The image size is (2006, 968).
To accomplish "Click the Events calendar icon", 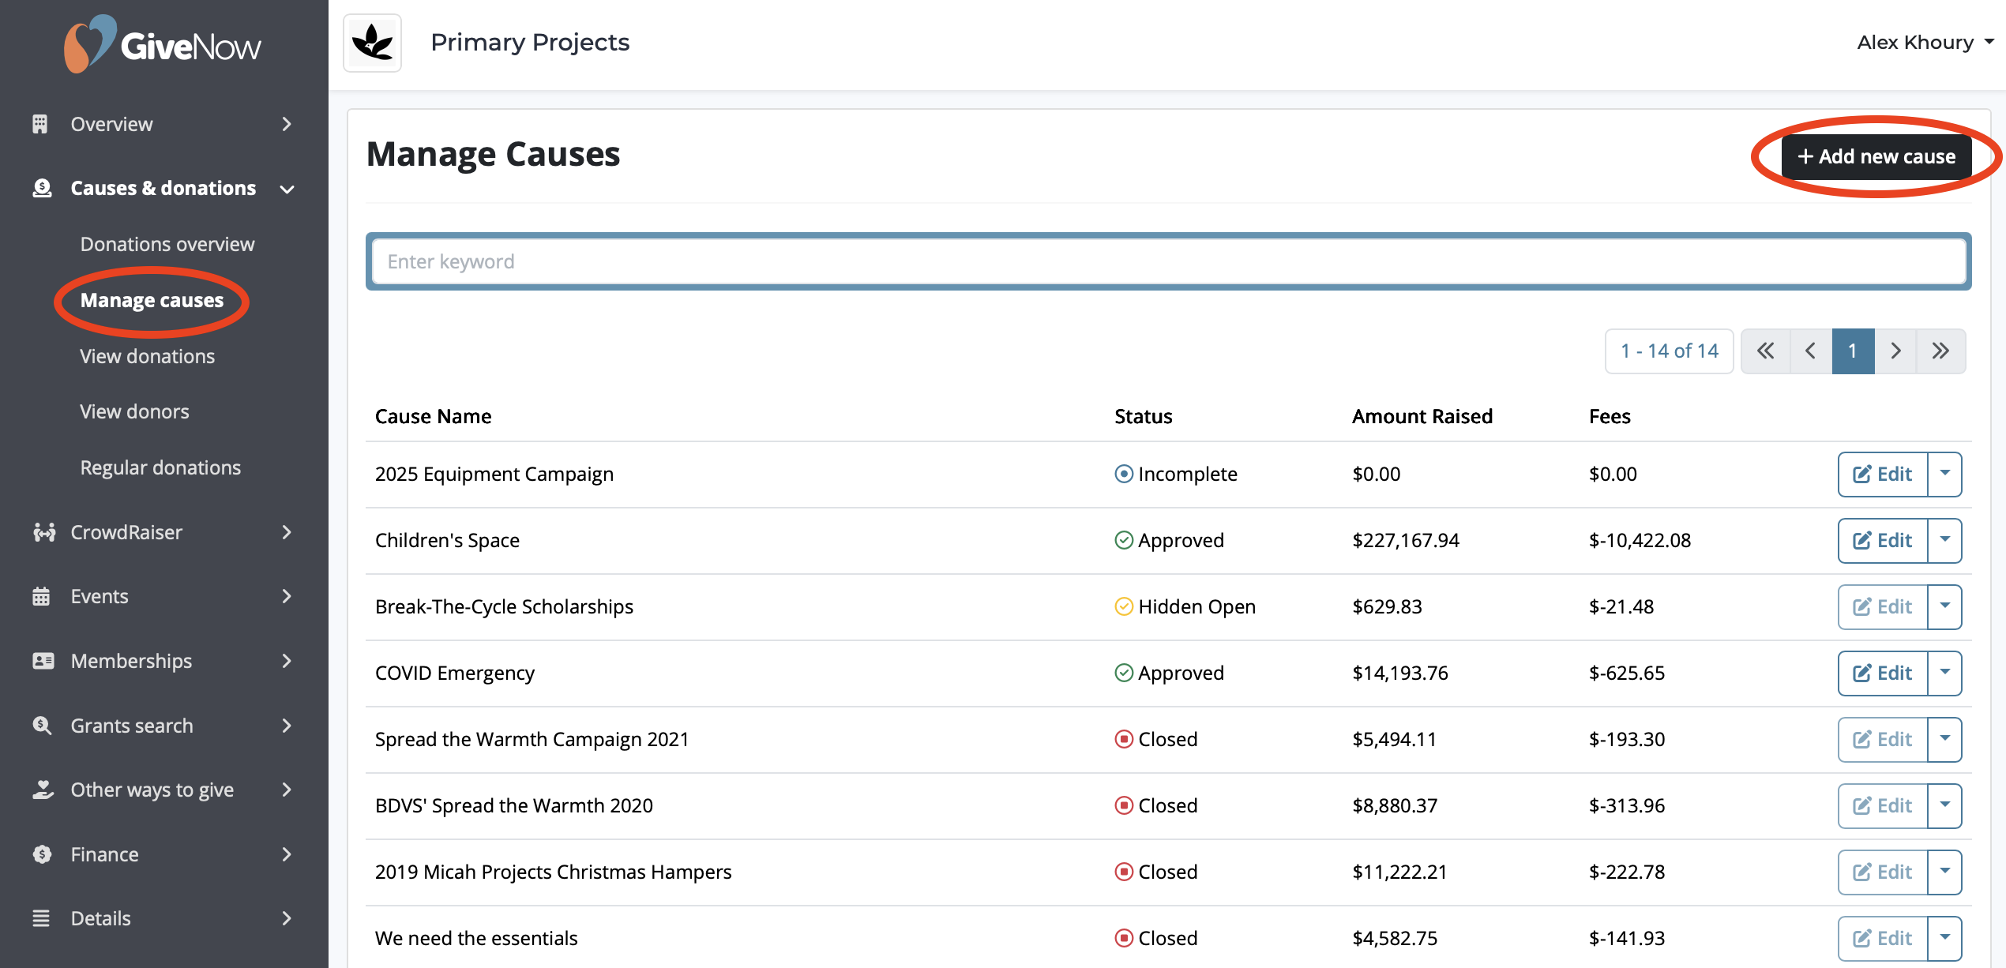I will (x=41, y=596).
